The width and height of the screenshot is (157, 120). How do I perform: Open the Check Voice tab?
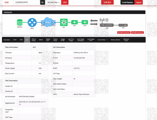(x=55, y=40)
